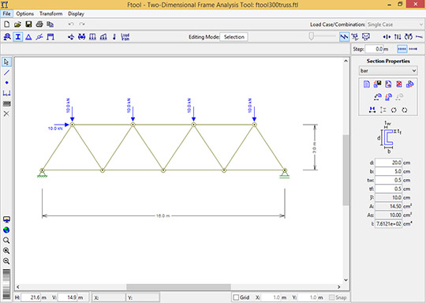This screenshot has width=426, height=303.
Task: Select the insert member line tool
Action: pos(6,73)
